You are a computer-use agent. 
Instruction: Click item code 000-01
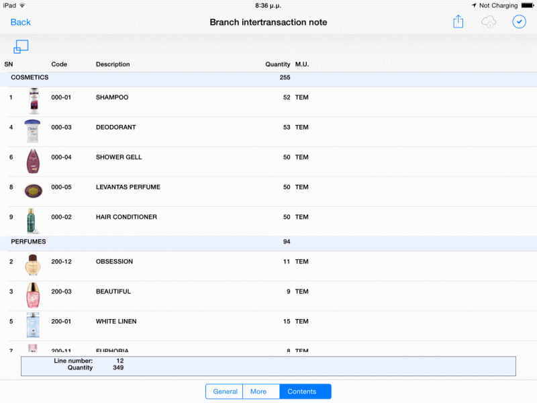pos(61,97)
